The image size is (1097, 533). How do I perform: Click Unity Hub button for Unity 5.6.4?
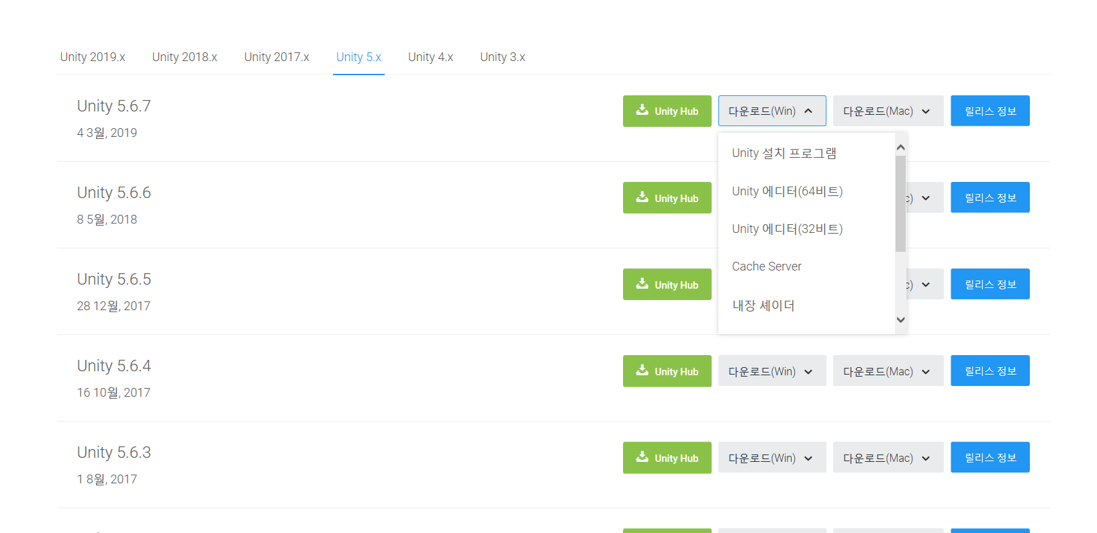coord(667,371)
